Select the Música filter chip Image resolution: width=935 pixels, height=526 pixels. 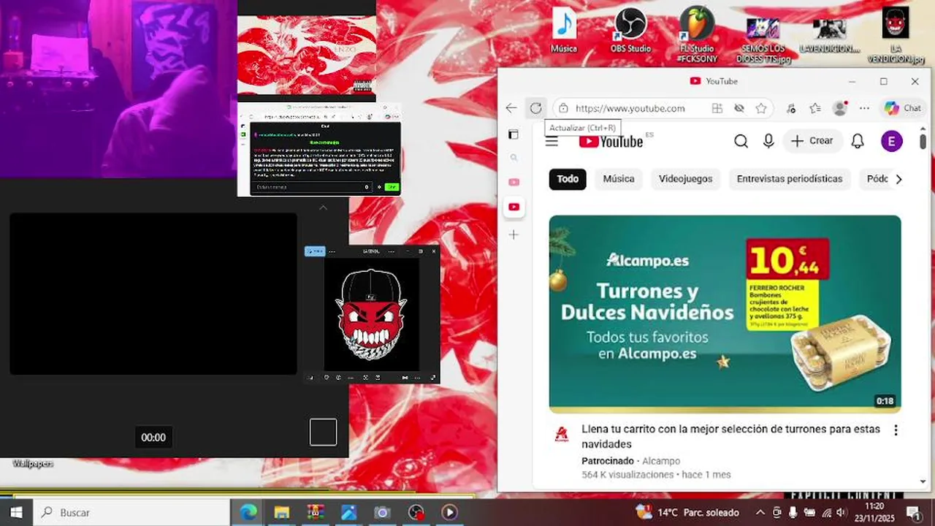coord(619,179)
